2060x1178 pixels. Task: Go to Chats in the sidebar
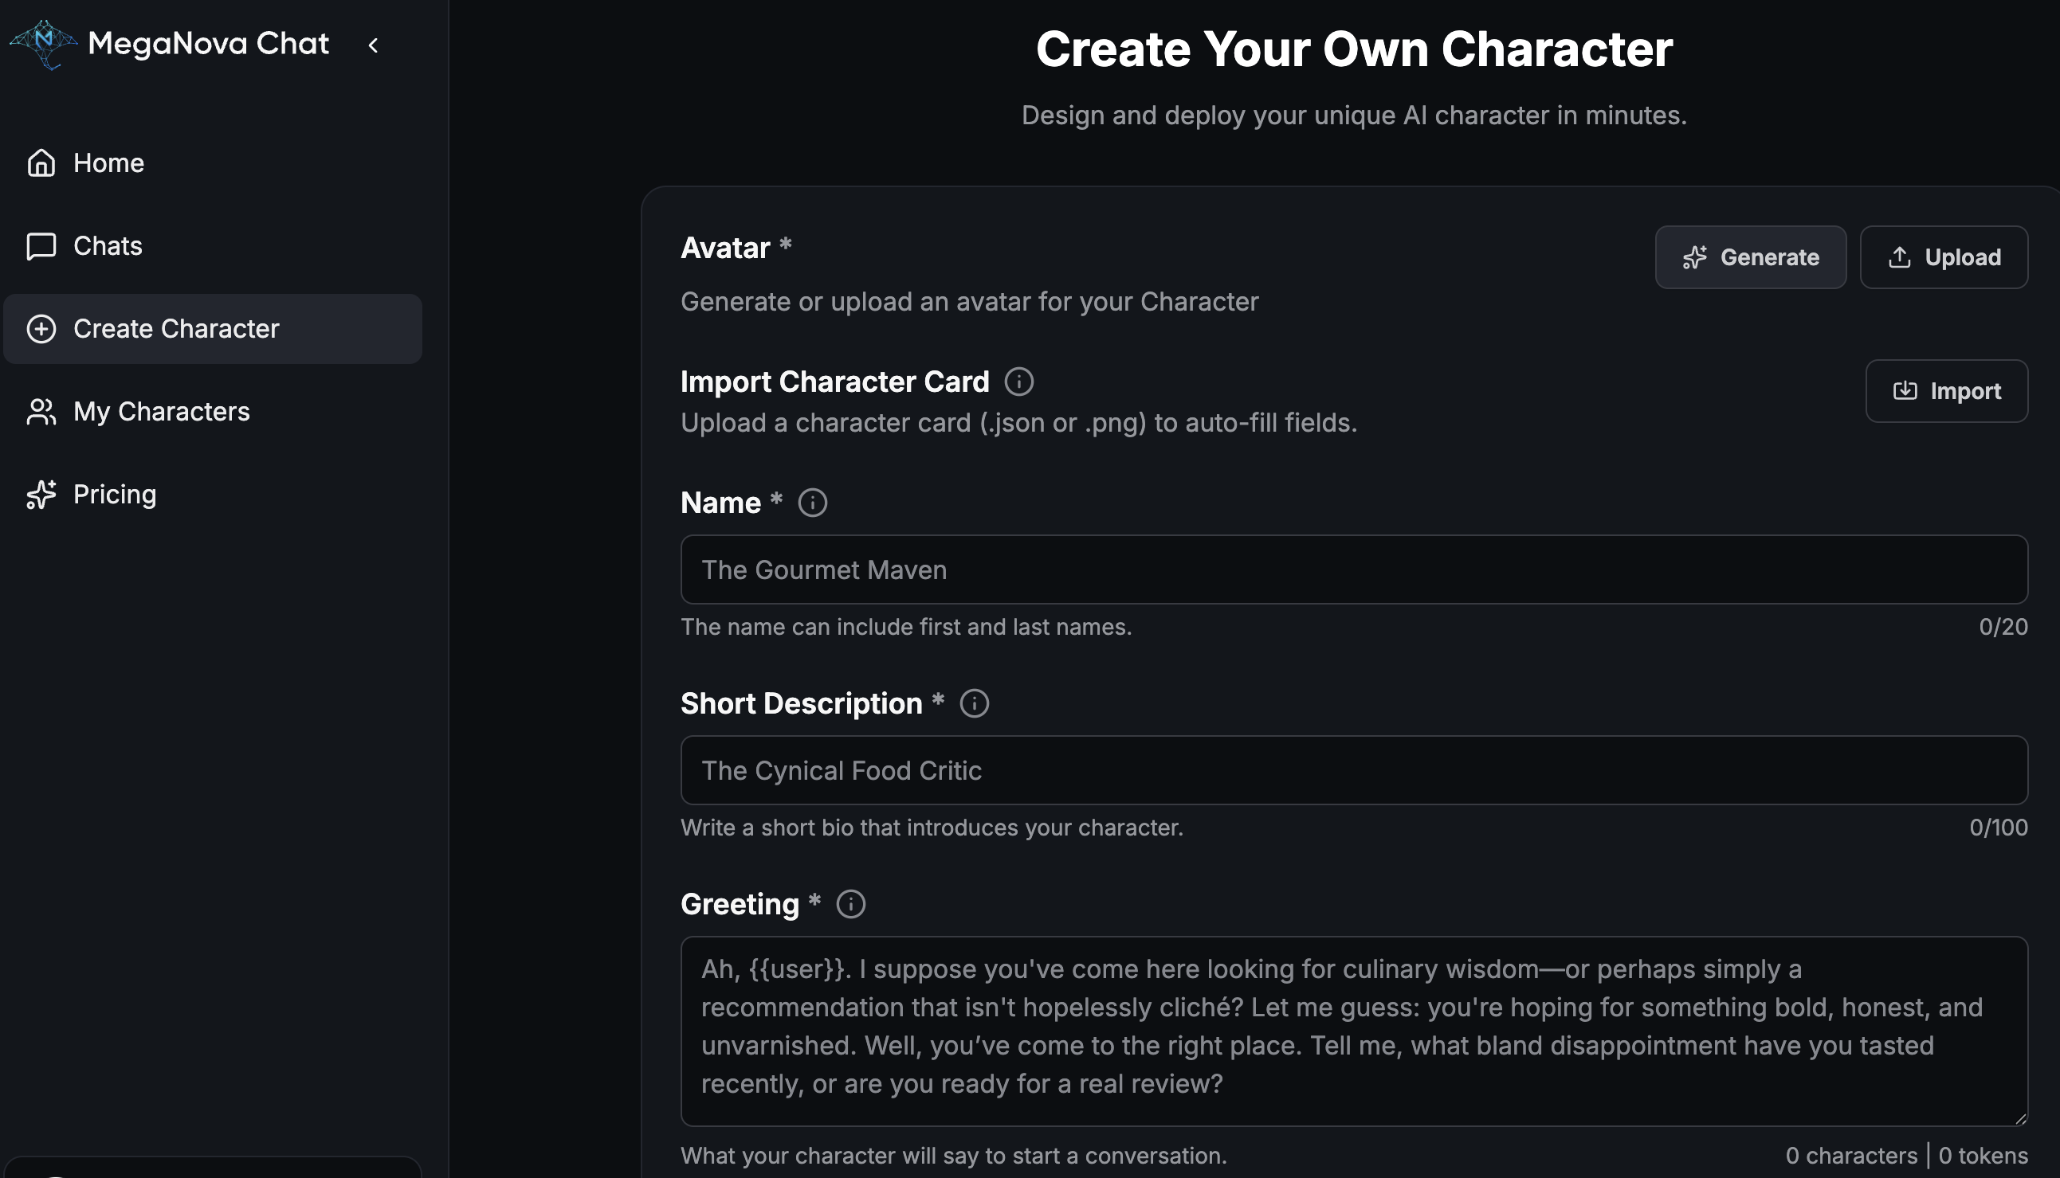click(x=108, y=246)
